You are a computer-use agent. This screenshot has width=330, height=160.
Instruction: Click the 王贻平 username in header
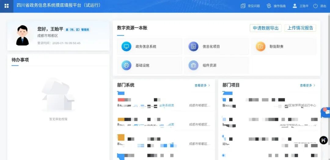click(x=304, y=6)
